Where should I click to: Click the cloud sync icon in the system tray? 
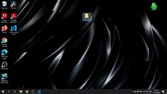coord(135,92)
